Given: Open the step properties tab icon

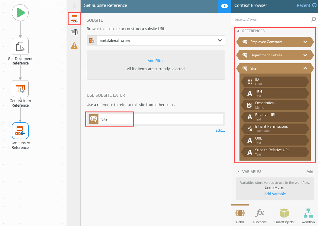Looking at the screenshot, I should pyautogui.click(x=74, y=32).
